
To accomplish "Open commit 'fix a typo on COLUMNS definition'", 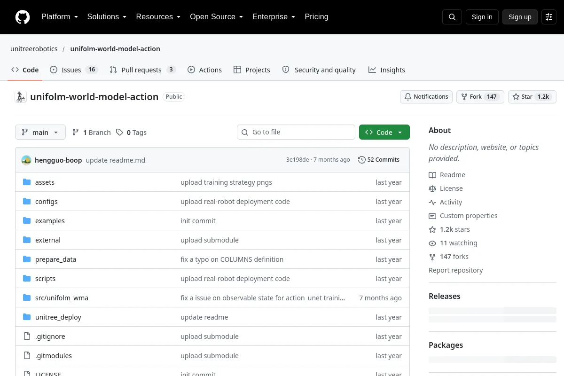I will (232, 259).
